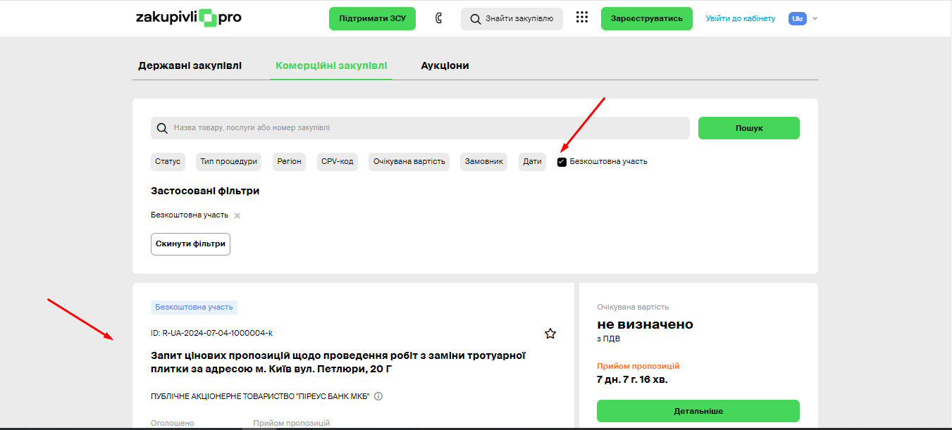The image size is (952, 430).
Task: Expand the Статус filter
Action: click(168, 162)
